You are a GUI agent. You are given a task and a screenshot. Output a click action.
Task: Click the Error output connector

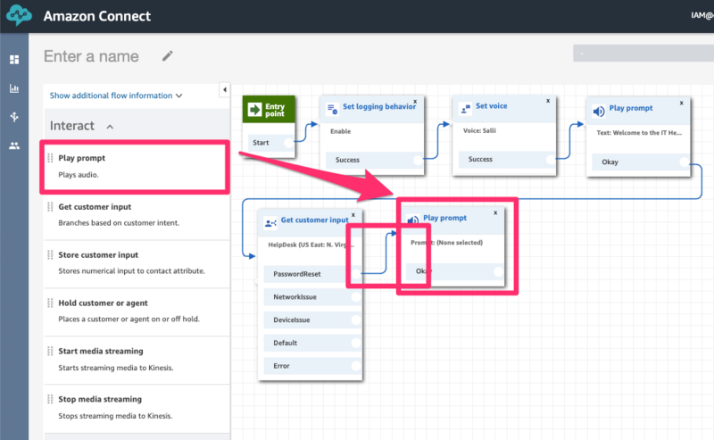click(355, 366)
